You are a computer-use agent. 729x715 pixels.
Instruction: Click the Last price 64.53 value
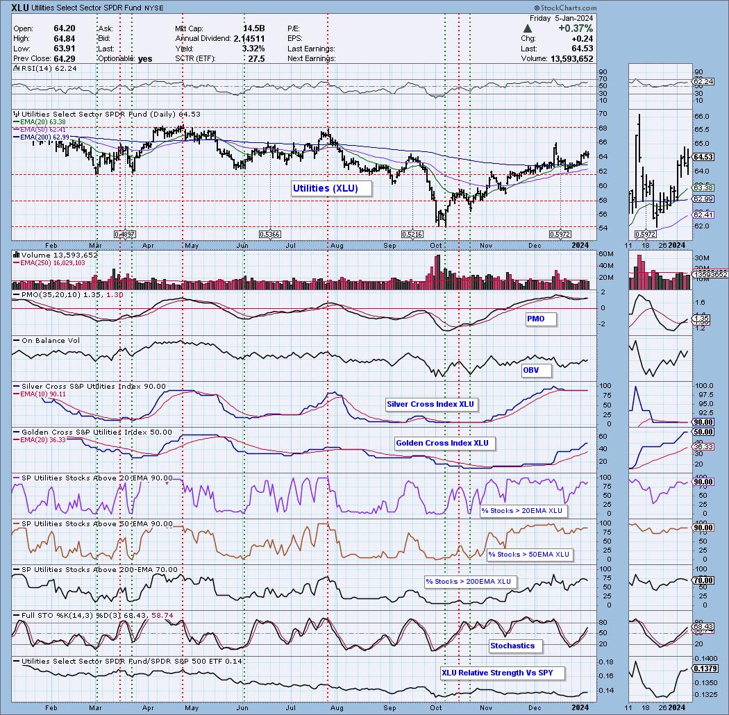click(582, 49)
